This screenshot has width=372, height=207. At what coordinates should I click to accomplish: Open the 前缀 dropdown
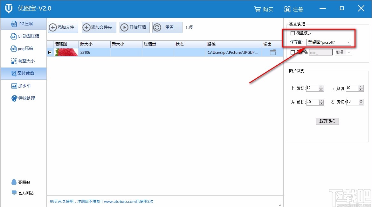point(343,52)
